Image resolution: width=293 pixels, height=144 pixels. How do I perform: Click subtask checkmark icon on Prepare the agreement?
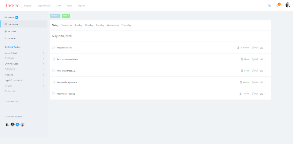tap(253, 82)
